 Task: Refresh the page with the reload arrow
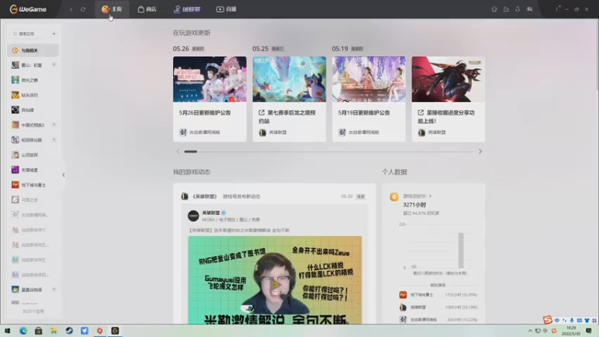[83, 9]
